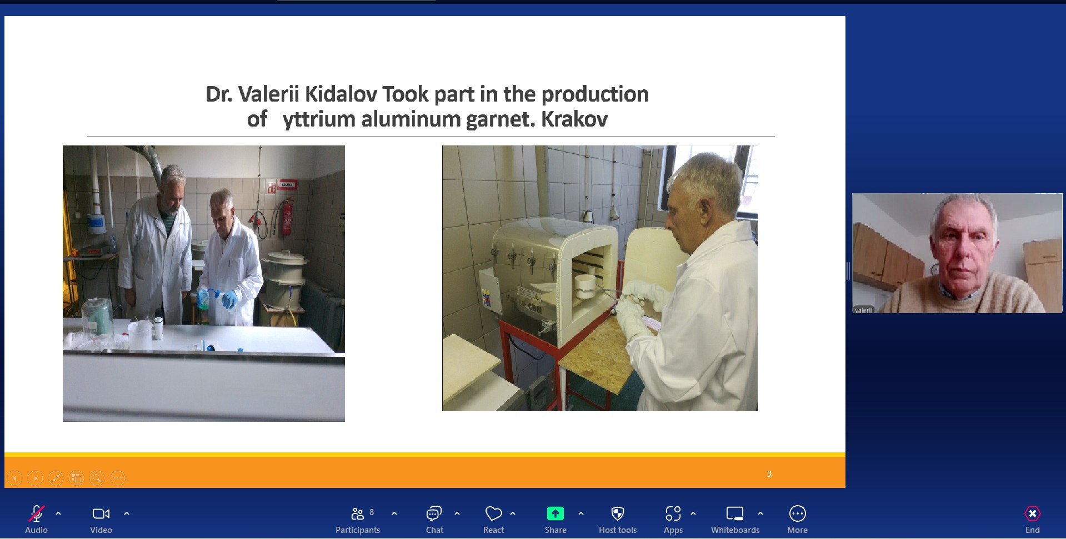Click the participant count 8
This screenshot has height=539, width=1066.
(x=372, y=512)
